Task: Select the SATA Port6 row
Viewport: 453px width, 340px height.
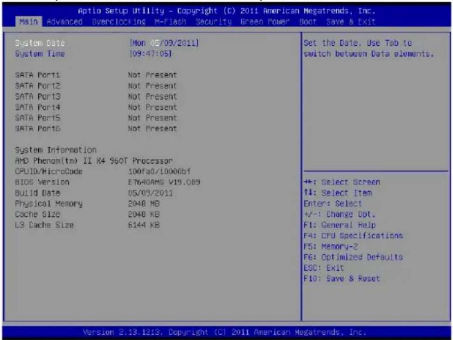Action: 96,128
